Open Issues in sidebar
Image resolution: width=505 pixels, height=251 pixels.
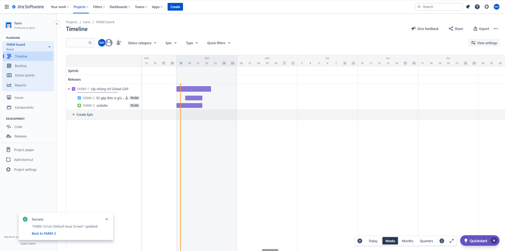click(28, 97)
